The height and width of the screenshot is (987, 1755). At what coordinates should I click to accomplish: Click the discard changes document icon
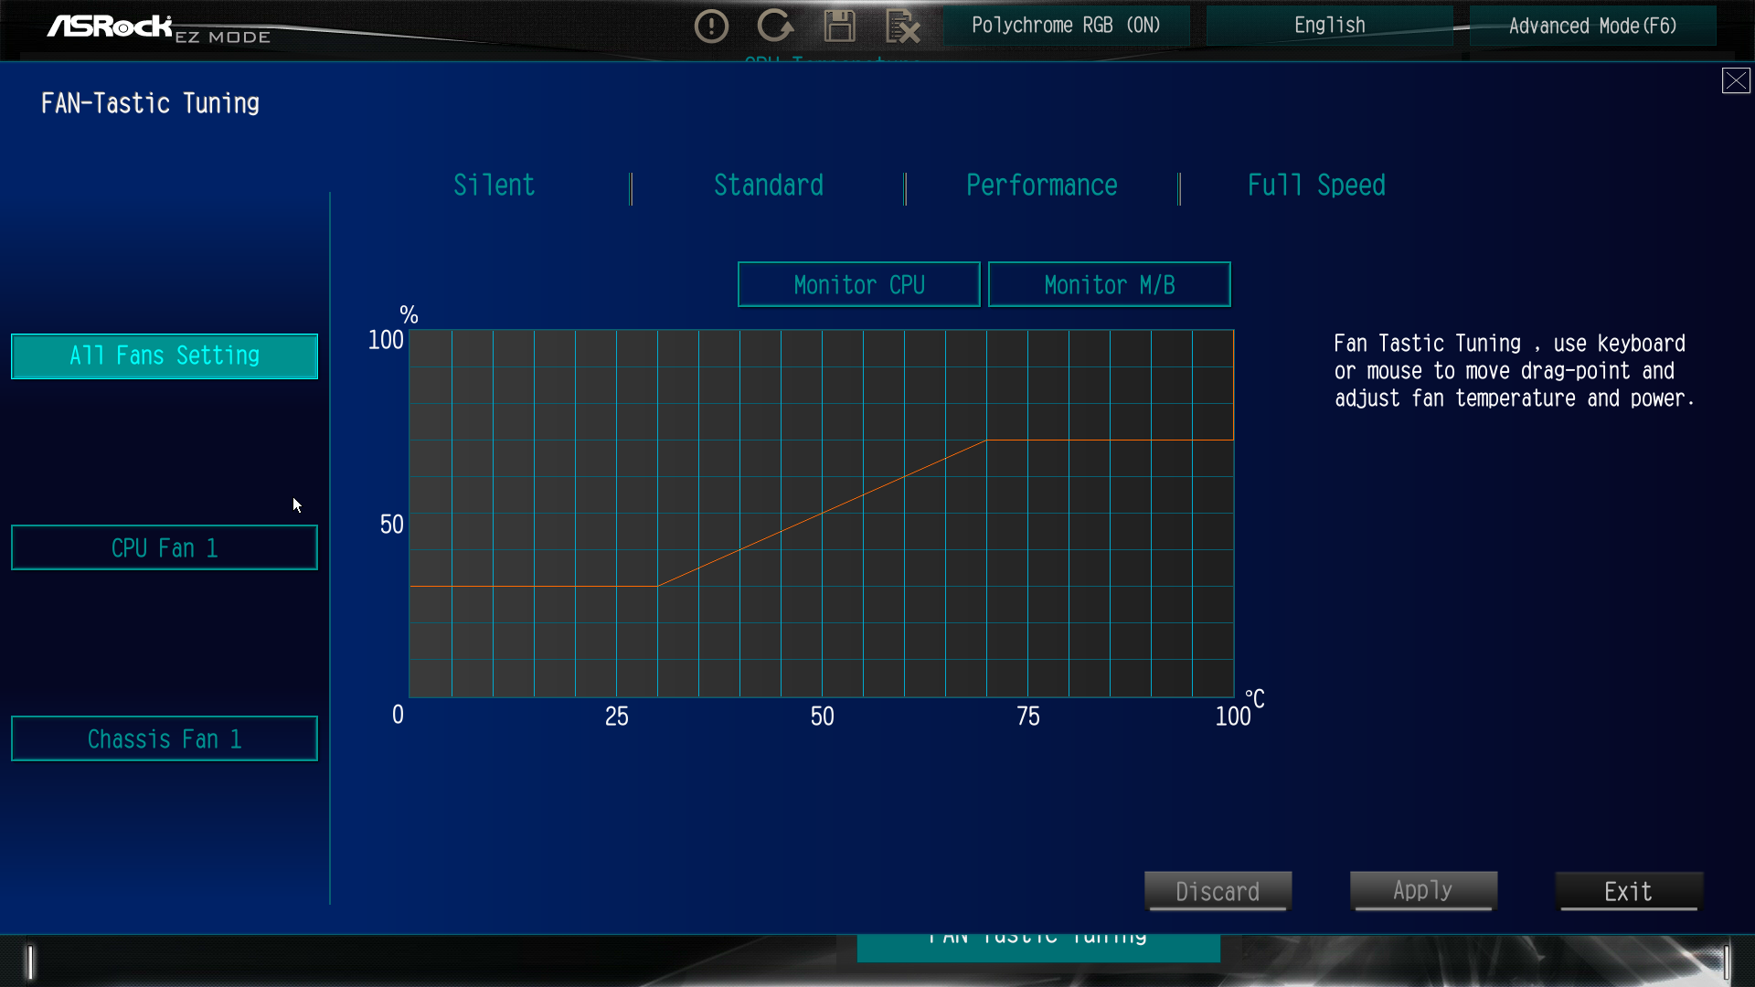(x=902, y=27)
